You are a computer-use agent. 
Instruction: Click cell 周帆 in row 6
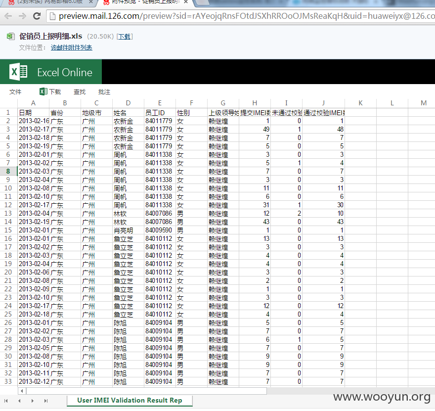[128, 155]
